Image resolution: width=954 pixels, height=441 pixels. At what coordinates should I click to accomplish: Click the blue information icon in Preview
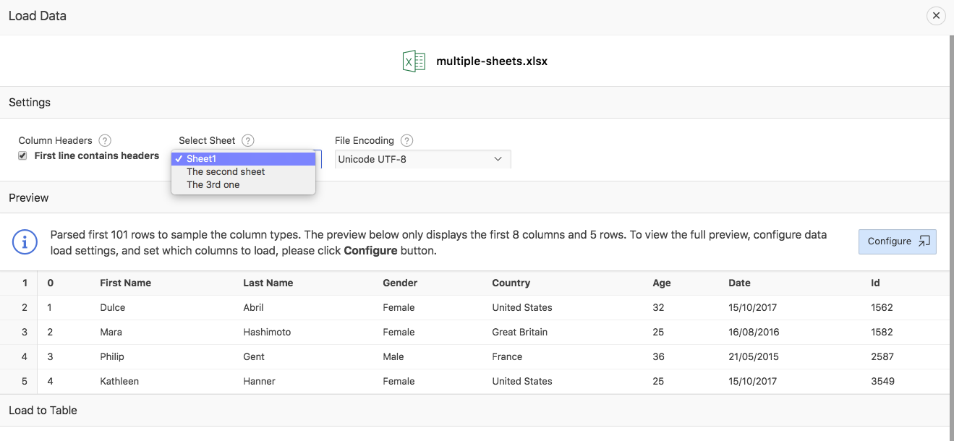tap(25, 241)
